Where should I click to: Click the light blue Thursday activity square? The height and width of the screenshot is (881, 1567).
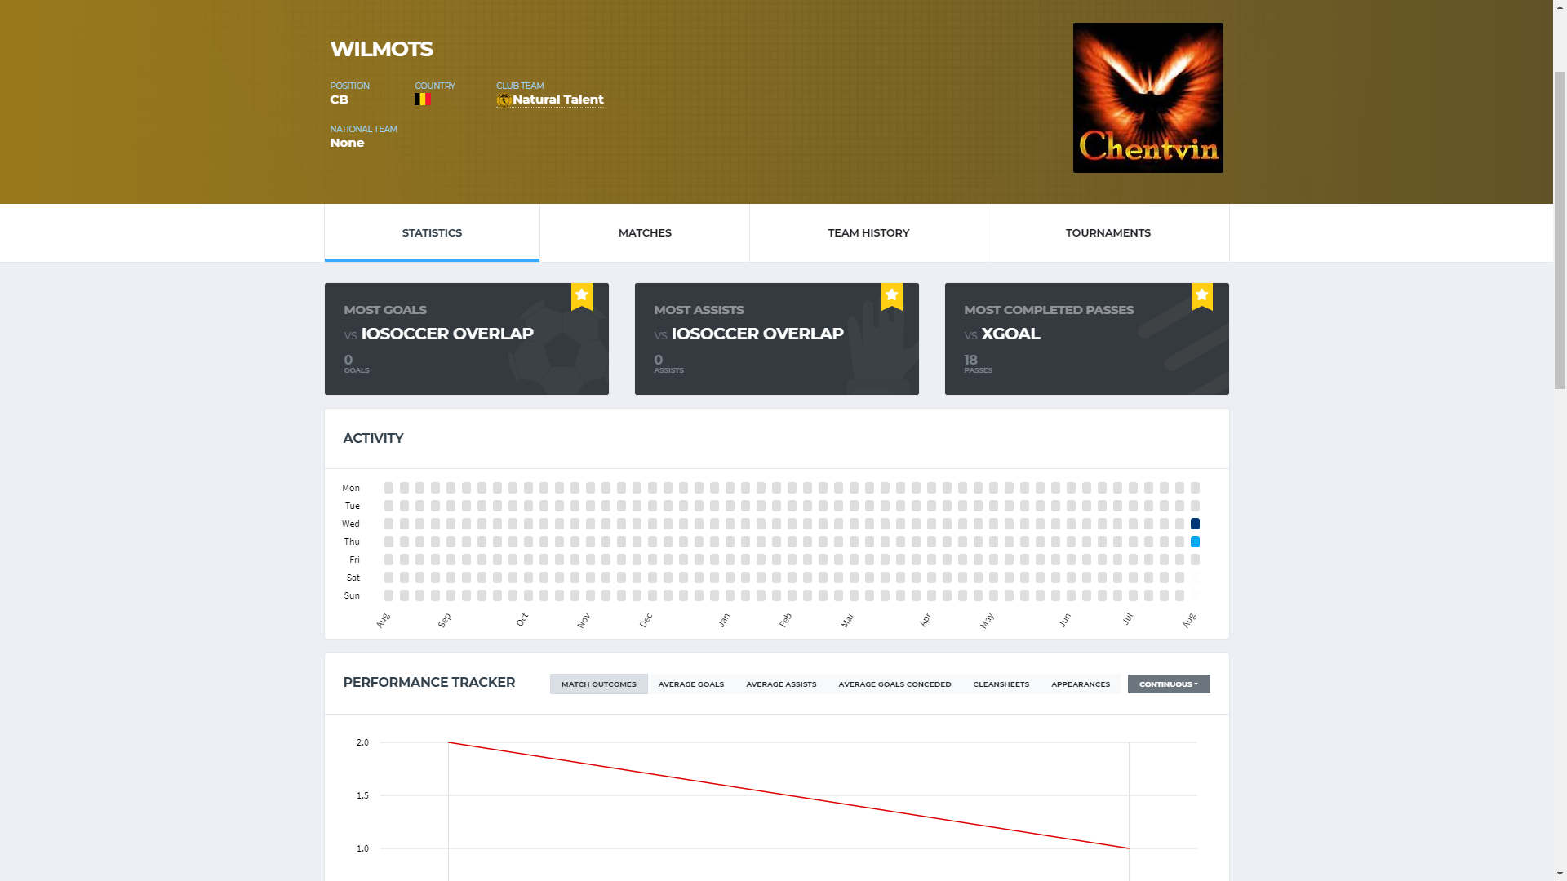[x=1195, y=542]
